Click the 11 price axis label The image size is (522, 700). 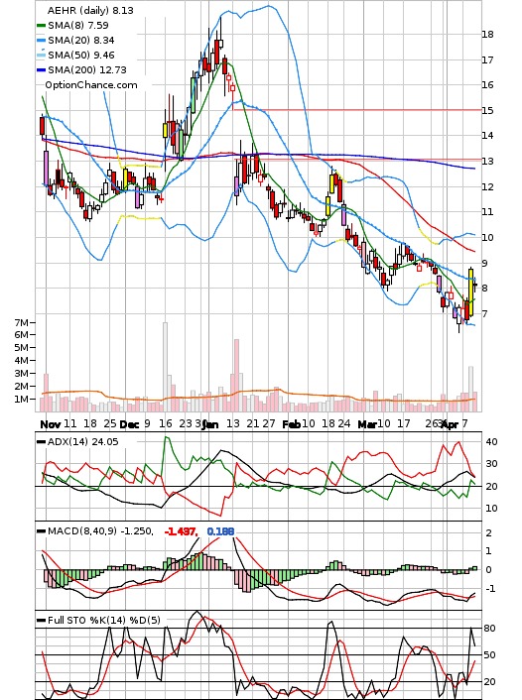point(487,211)
